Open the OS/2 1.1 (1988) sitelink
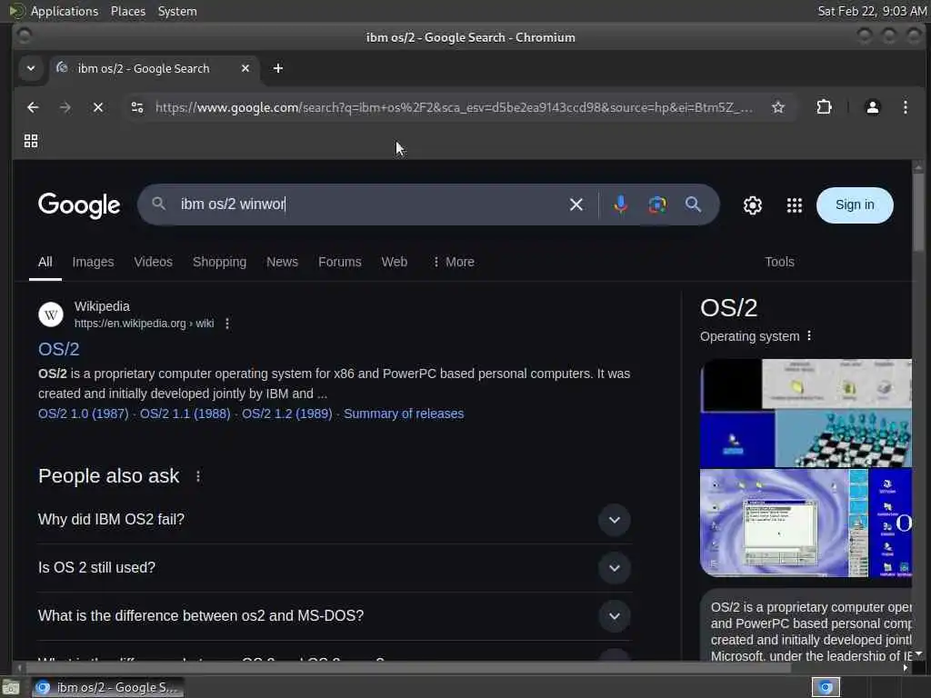This screenshot has width=931, height=698. click(185, 414)
